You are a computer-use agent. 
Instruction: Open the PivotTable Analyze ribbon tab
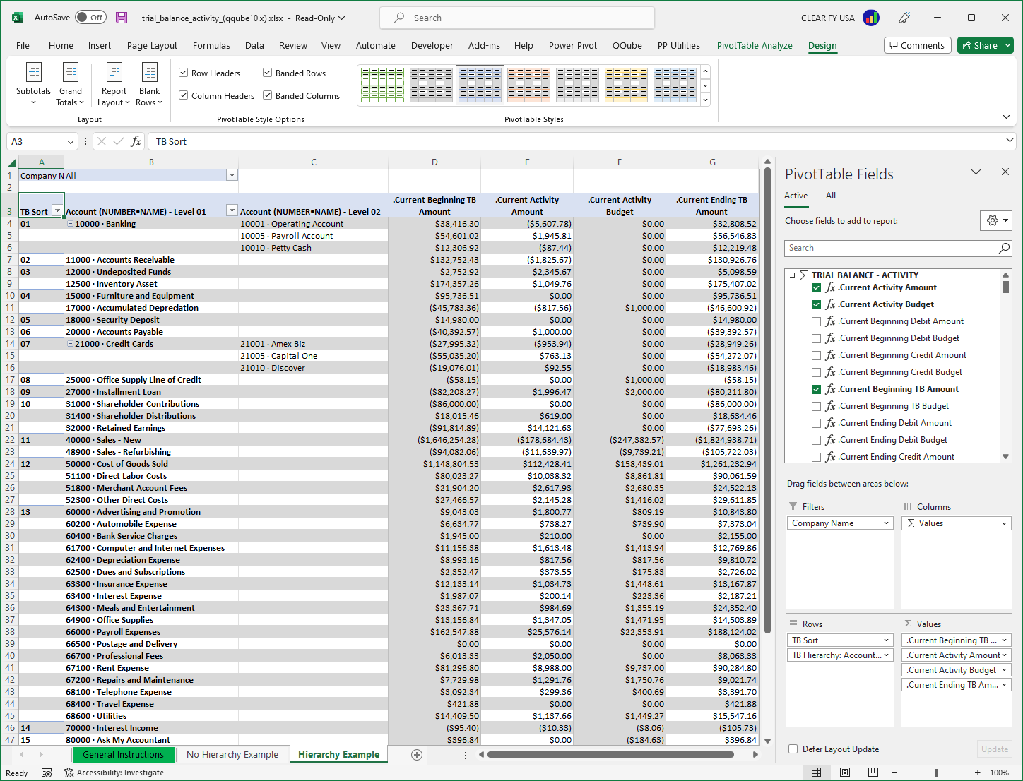click(x=755, y=45)
